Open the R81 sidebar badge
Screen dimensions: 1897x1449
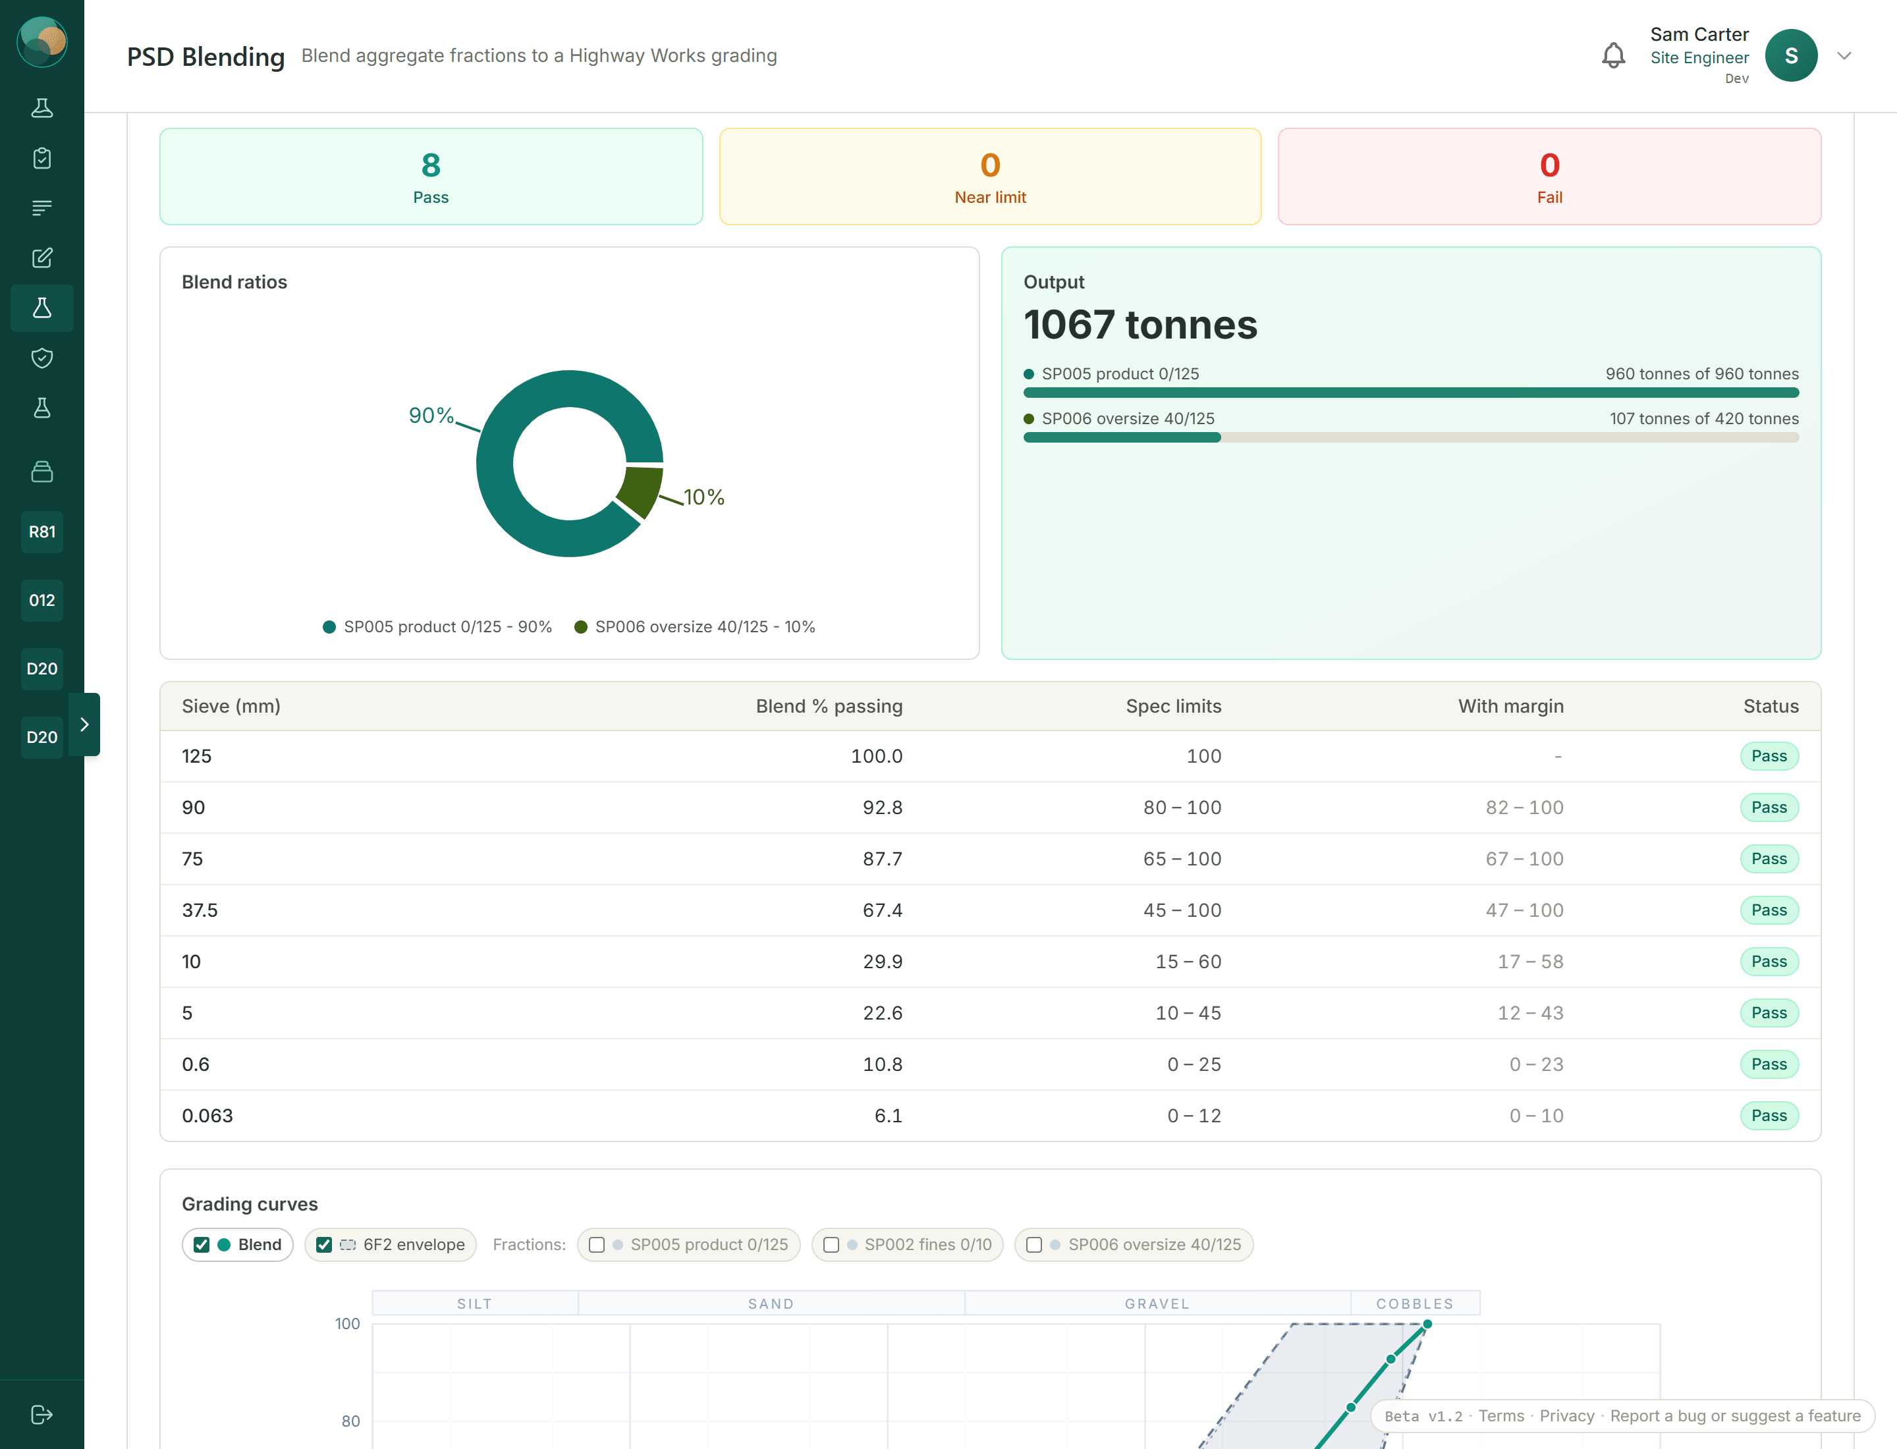click(42, 532)
